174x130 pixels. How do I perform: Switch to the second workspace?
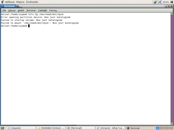162,128
